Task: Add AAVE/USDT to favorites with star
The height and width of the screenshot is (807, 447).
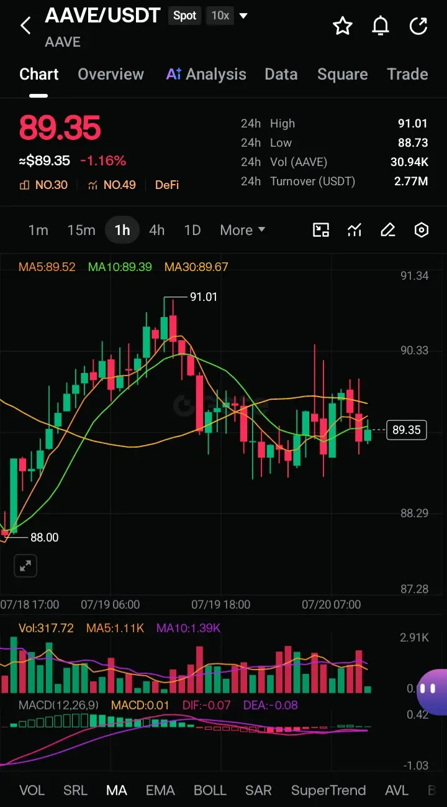Action: (343, 25)
